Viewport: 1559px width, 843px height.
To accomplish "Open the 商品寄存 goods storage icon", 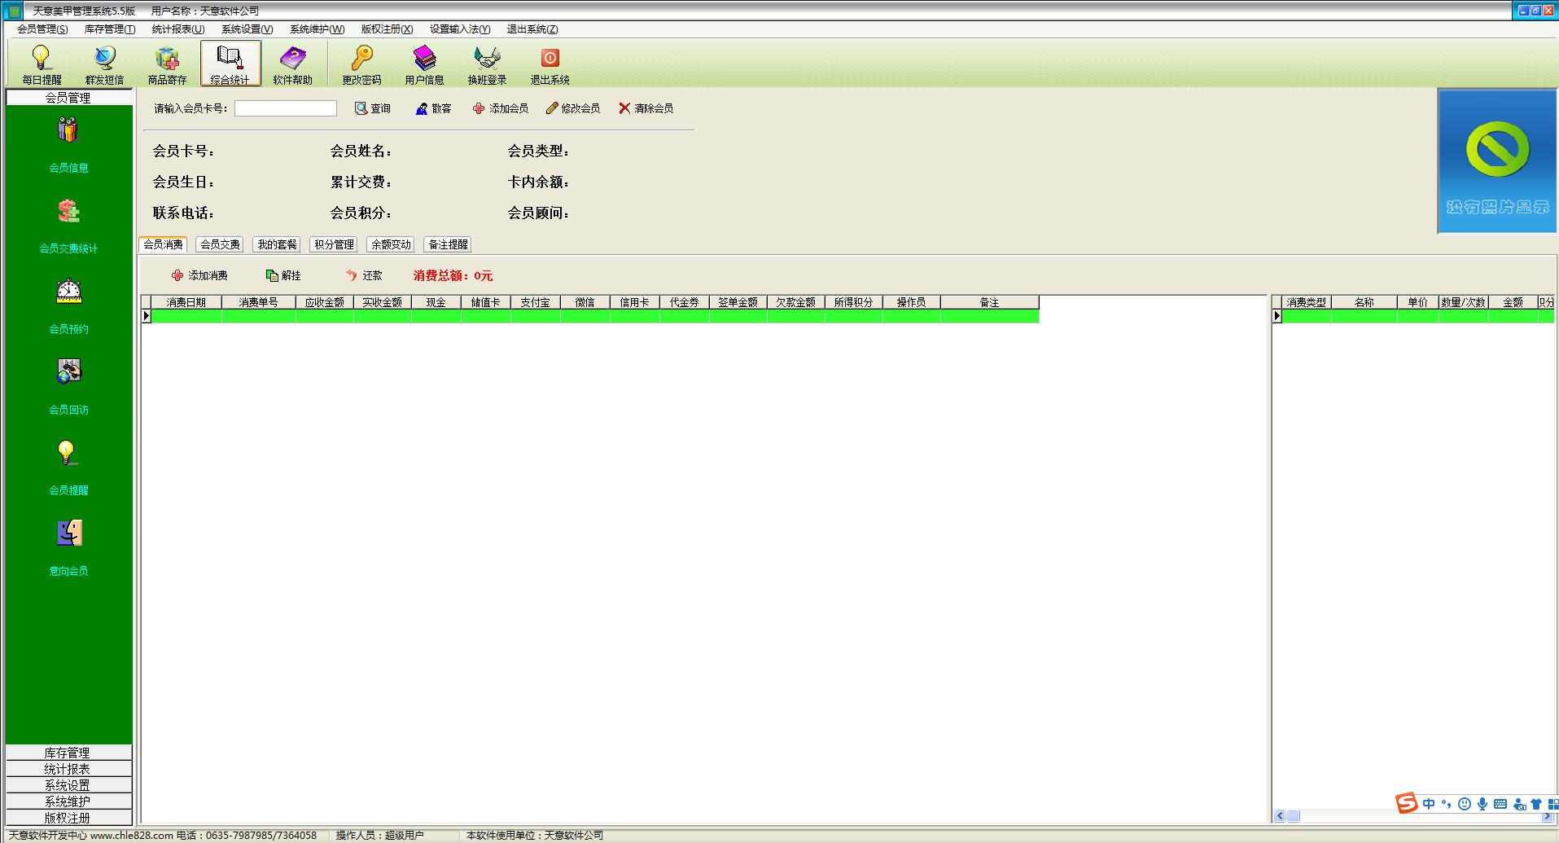I will [x=168, y=64].
